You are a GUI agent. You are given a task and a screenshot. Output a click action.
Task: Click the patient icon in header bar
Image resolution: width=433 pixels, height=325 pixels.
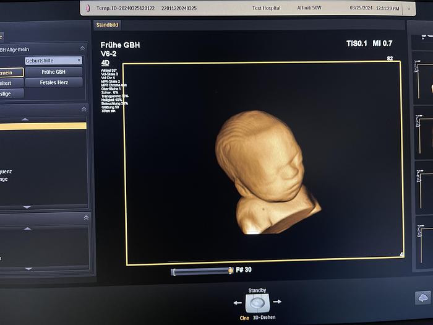coord(88,8)
